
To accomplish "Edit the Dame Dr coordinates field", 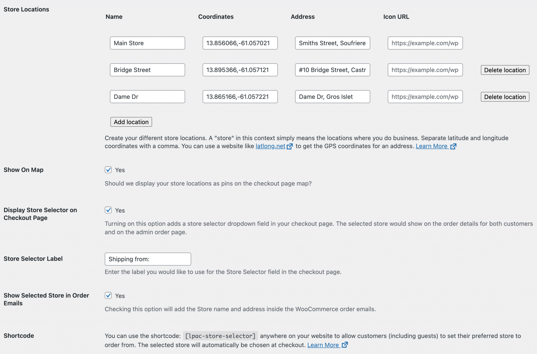I will [240, 97].
